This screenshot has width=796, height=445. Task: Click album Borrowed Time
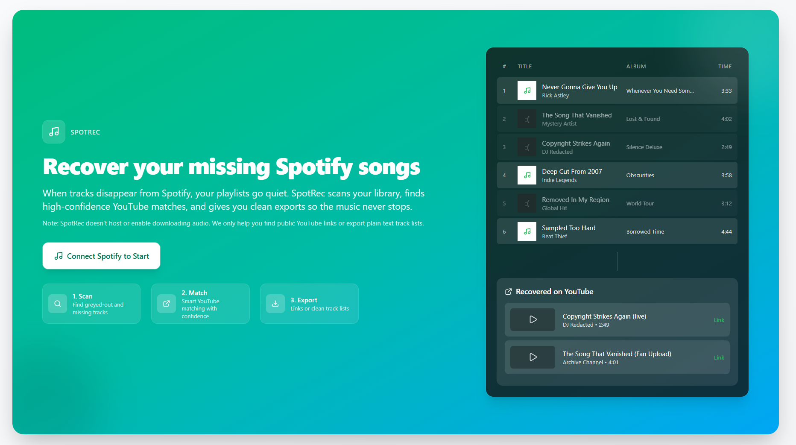pos(645,231)
